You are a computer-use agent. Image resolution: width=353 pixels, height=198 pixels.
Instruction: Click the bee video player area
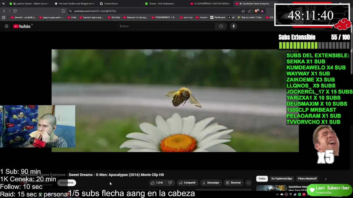[x=175, y=101]
